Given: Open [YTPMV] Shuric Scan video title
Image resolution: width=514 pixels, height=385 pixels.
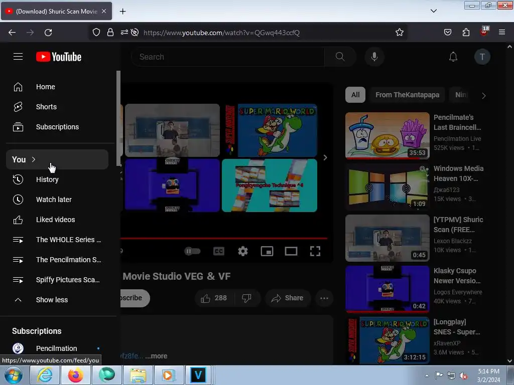Looking at the screenshot, I should point(458,225).
